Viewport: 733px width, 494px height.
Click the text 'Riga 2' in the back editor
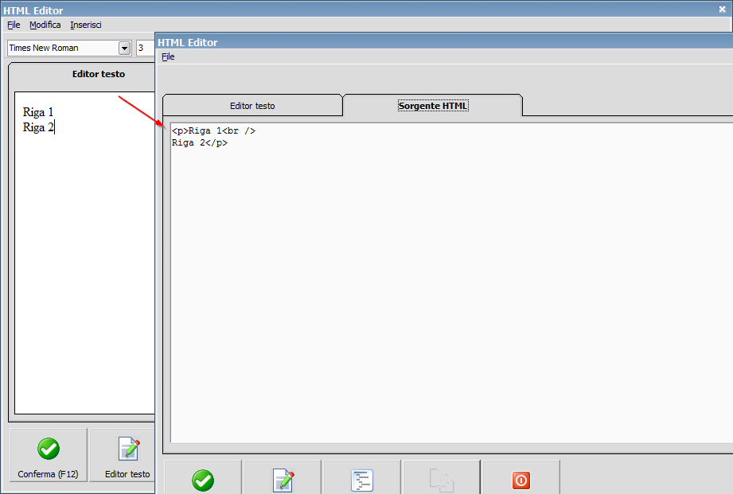point(38,127)
